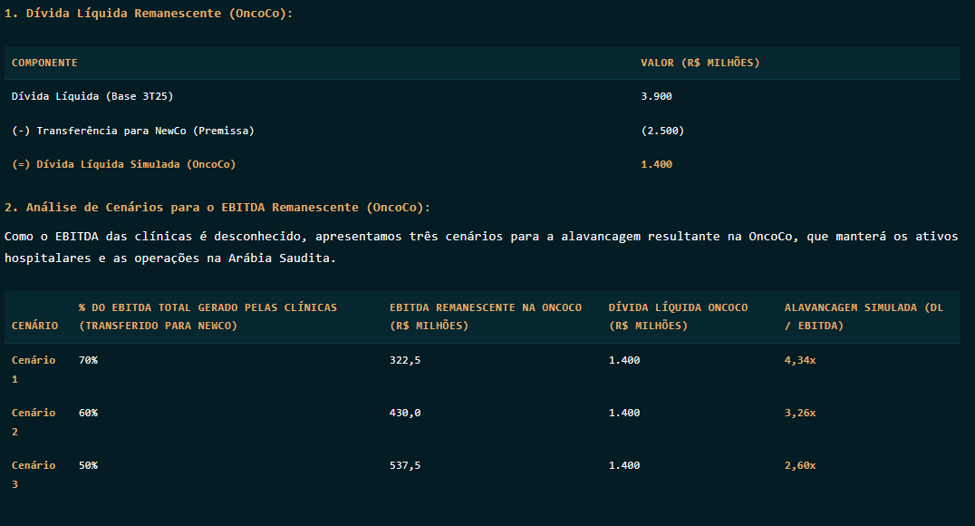The height and width of the screenshot is (526, 975).
Task: Click the value '3.900'
Action: 657,96
